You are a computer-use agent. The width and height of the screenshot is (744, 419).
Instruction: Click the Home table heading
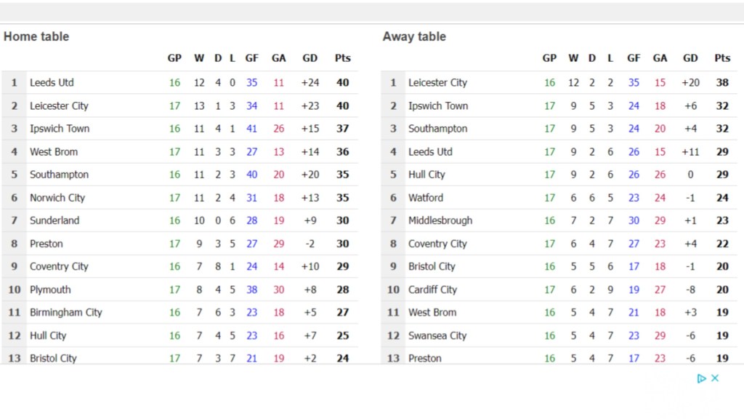point(36,36)
